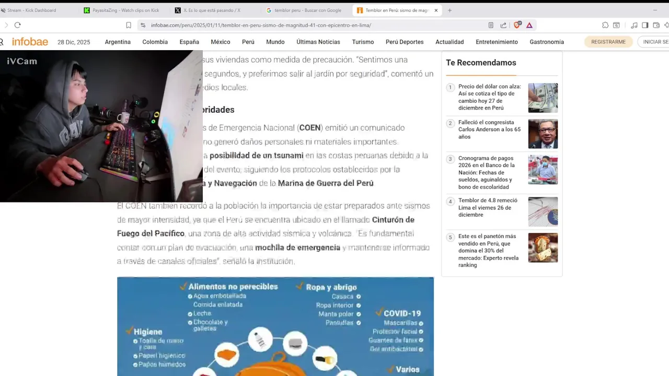The width and height of the screenshot is (669, 376).
Task: Click the 'Te Recomendamos' heading
Action: pos(481,63)
